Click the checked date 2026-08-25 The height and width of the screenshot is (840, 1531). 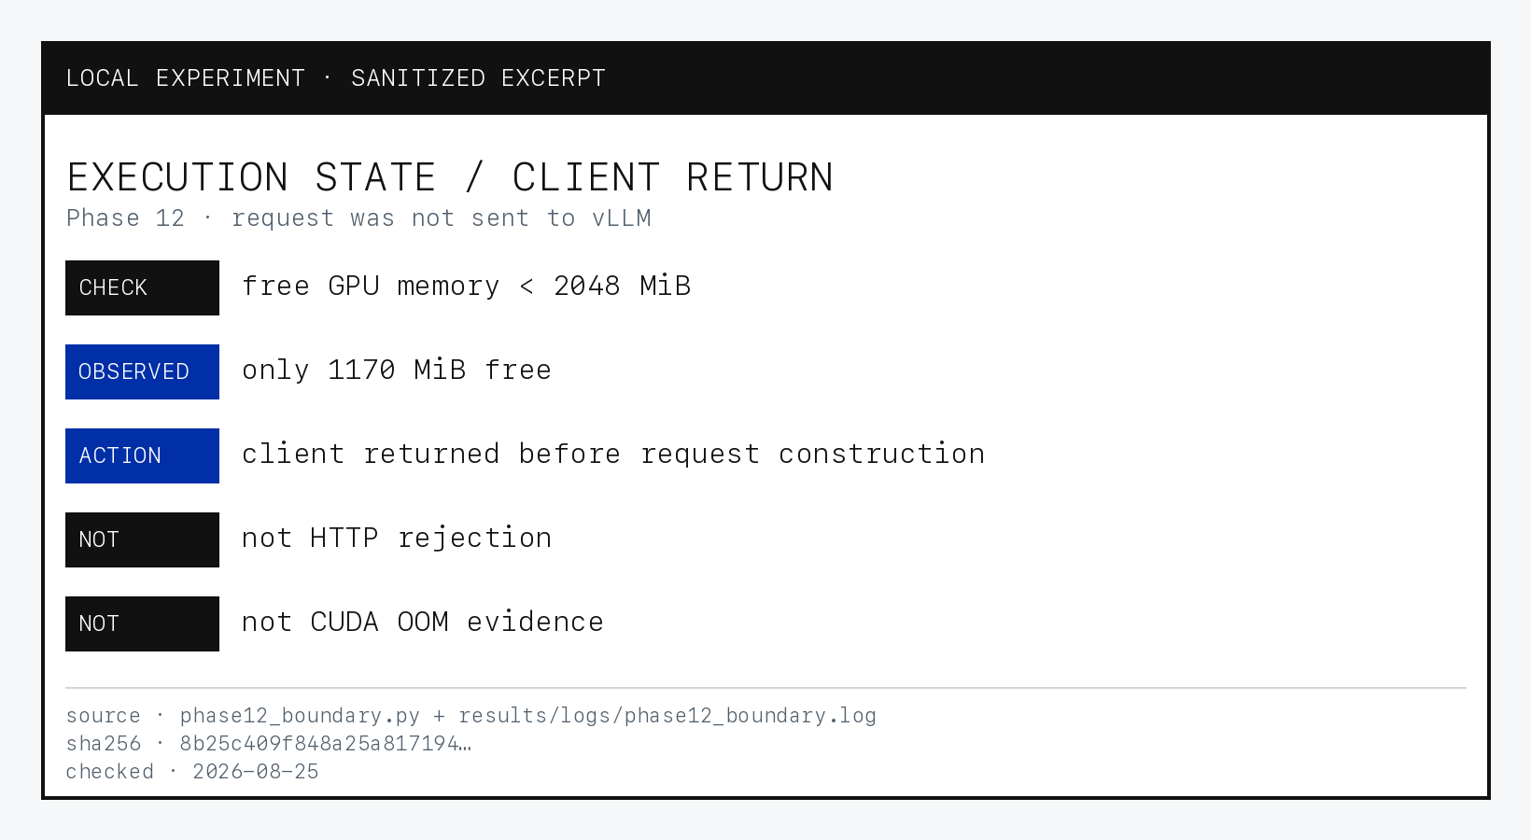pos(256,772)
